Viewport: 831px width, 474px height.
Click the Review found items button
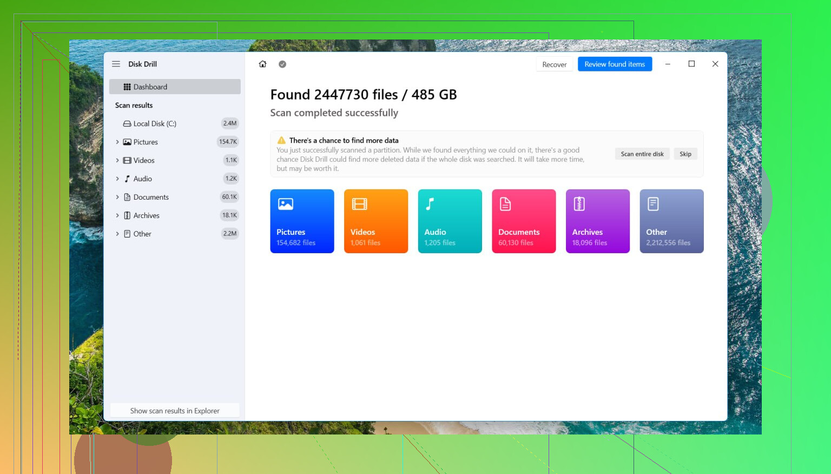click(615, 64)
